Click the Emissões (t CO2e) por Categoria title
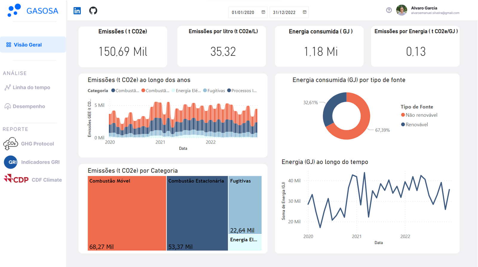Viewport: 478px width, 267px height. pyautogui.click(x=133, y=171)
